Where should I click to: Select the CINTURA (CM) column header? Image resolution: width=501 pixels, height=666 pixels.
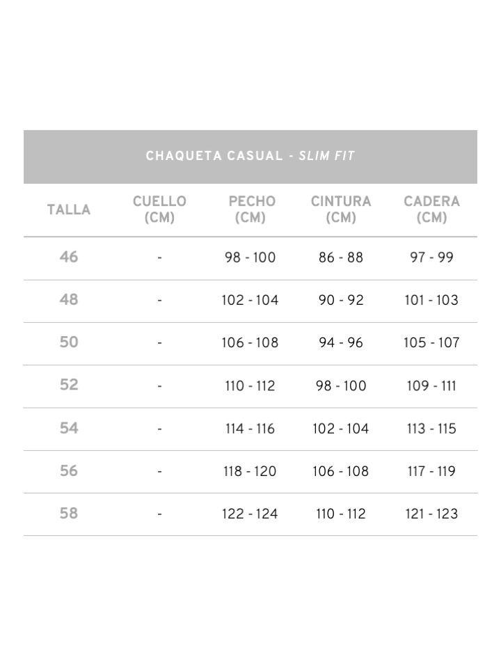(341, 209)
